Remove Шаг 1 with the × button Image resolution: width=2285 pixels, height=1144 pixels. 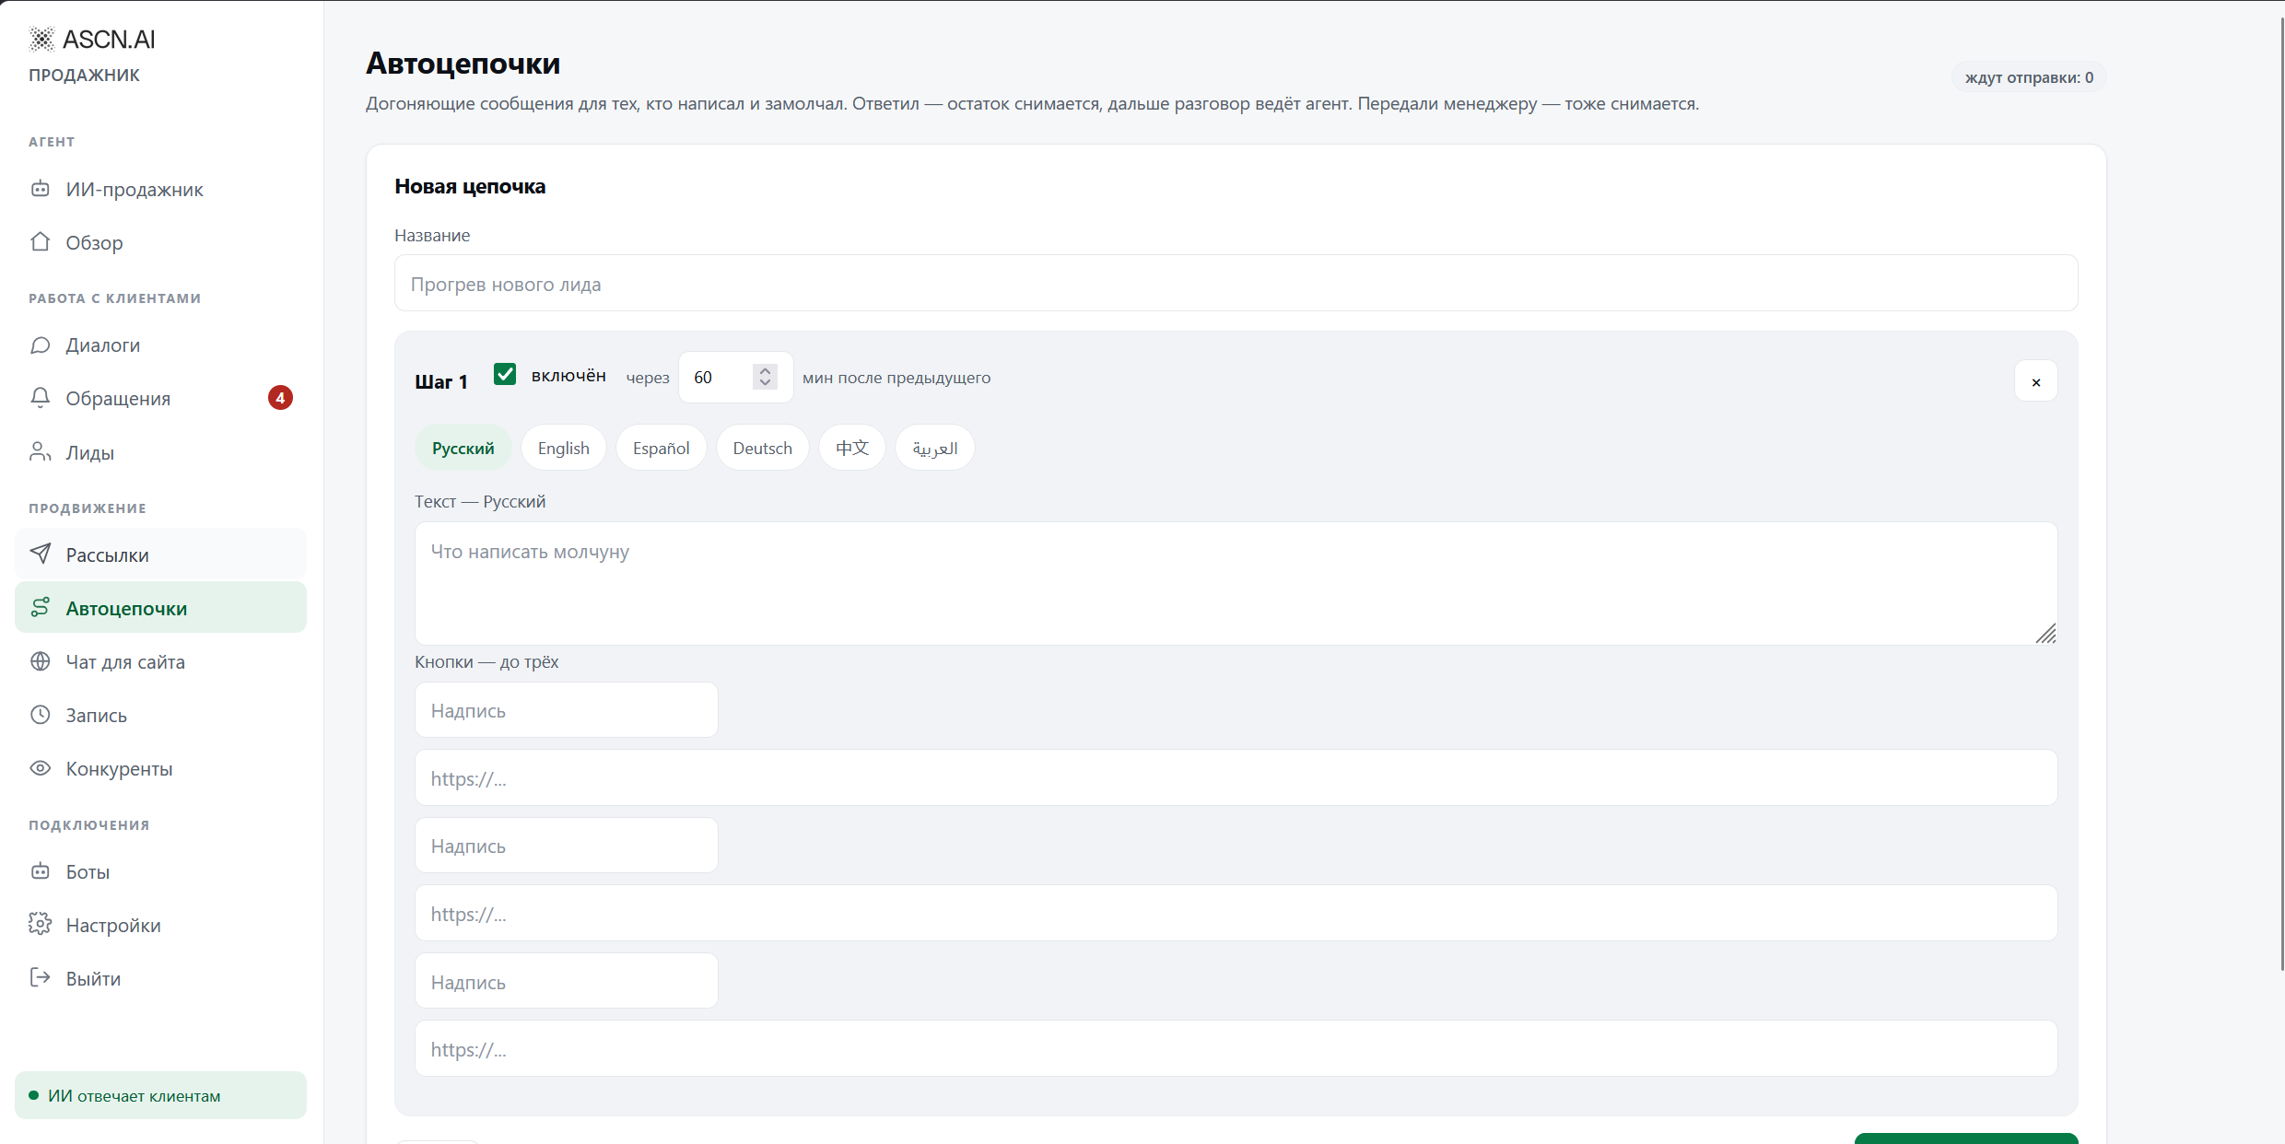2036,381
